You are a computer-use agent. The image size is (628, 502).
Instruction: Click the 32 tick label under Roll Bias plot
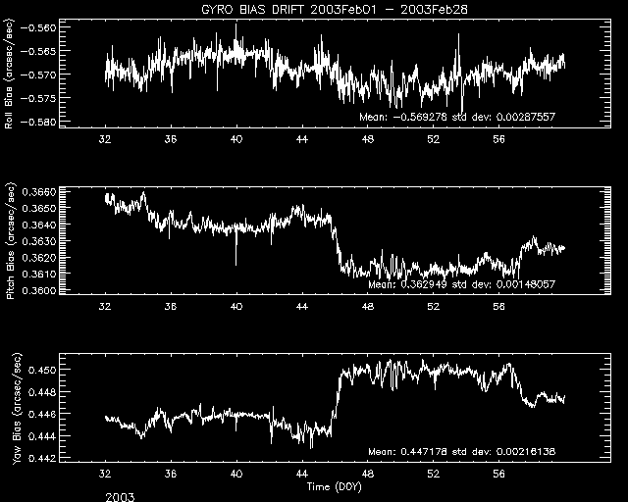point(106,140)
